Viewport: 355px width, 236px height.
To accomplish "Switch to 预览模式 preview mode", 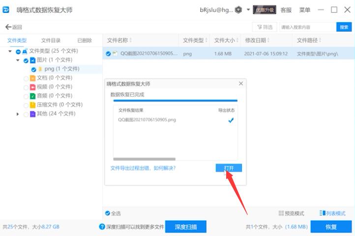I will click(291, 213).
